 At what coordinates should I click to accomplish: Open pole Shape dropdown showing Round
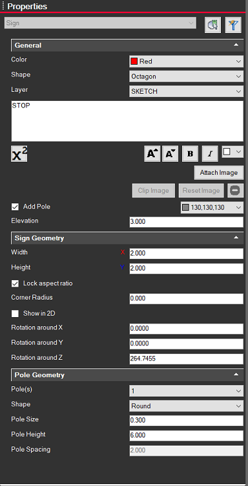coord(186,406)
